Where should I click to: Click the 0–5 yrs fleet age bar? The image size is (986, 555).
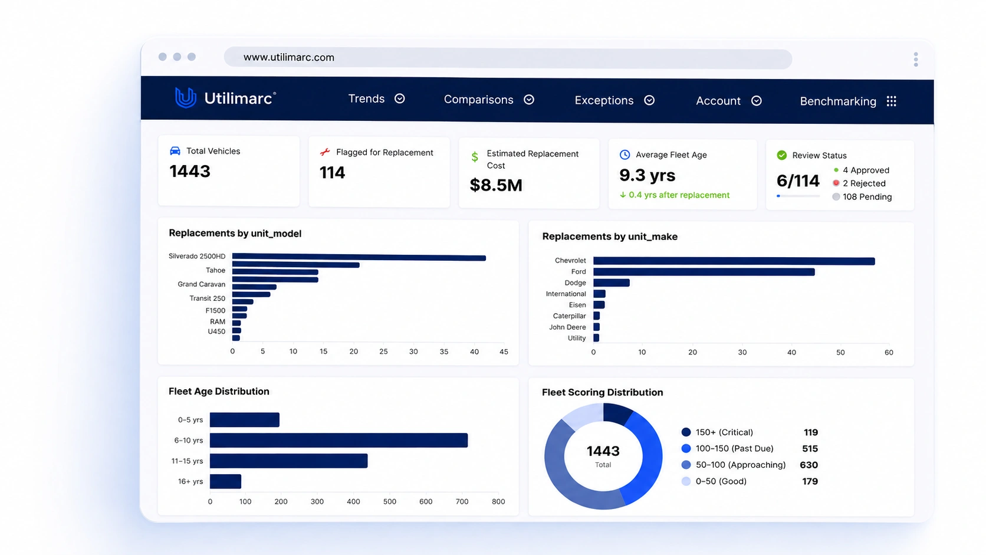pyautogui.click(x=245, y=420)
